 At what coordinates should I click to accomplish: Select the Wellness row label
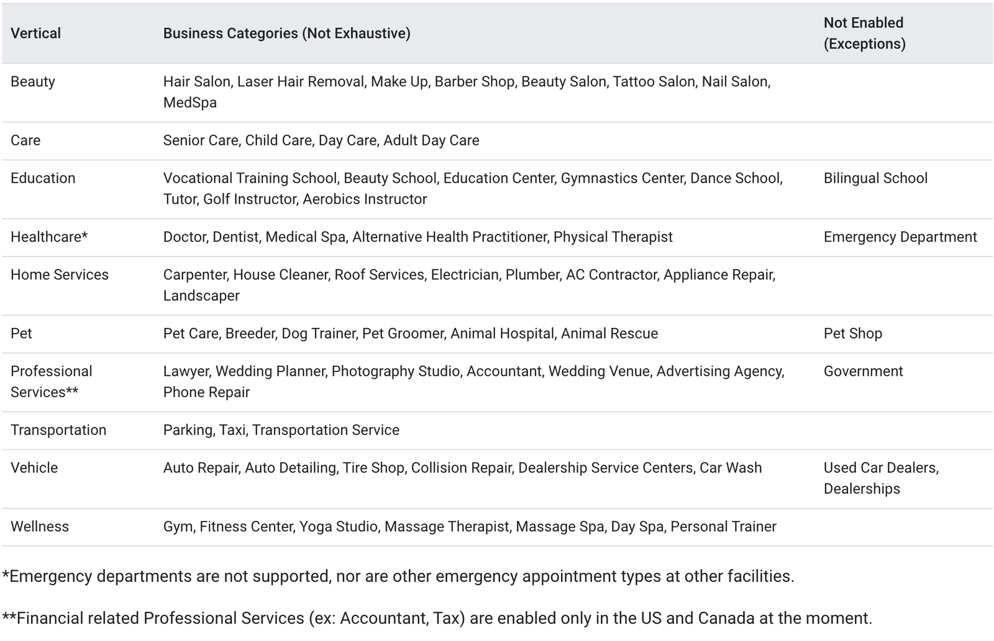[x=40, y=527]
